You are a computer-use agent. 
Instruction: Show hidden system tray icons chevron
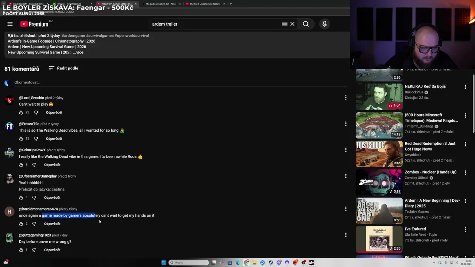point(434,263)
